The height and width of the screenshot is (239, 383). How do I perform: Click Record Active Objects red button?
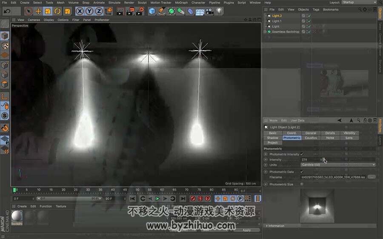(193, 199)
